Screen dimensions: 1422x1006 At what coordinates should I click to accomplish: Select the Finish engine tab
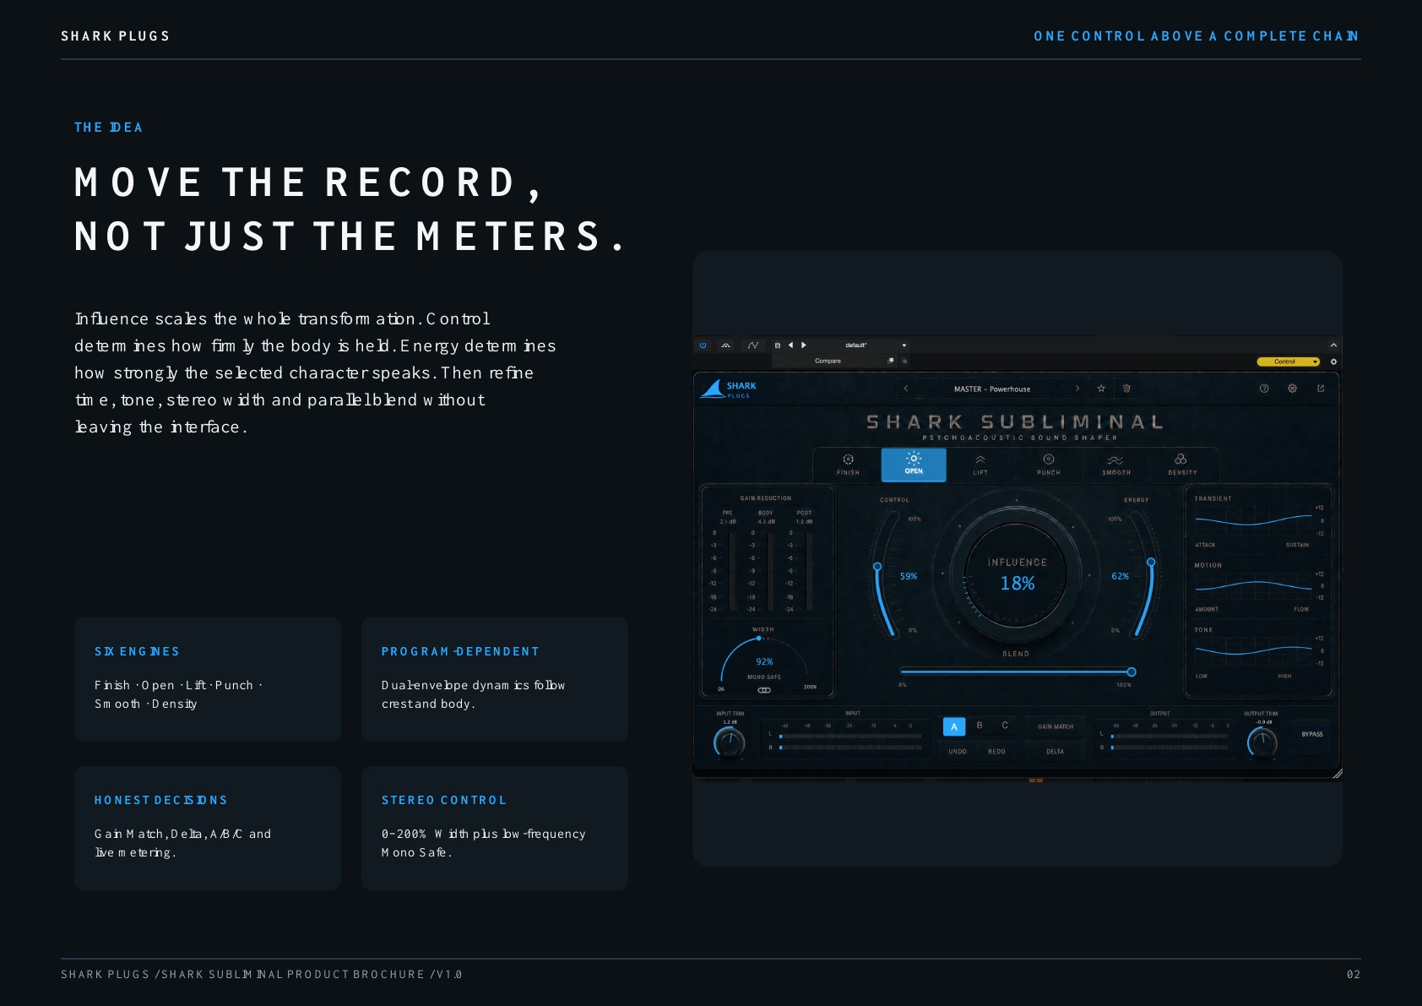(x=848, y=465)
